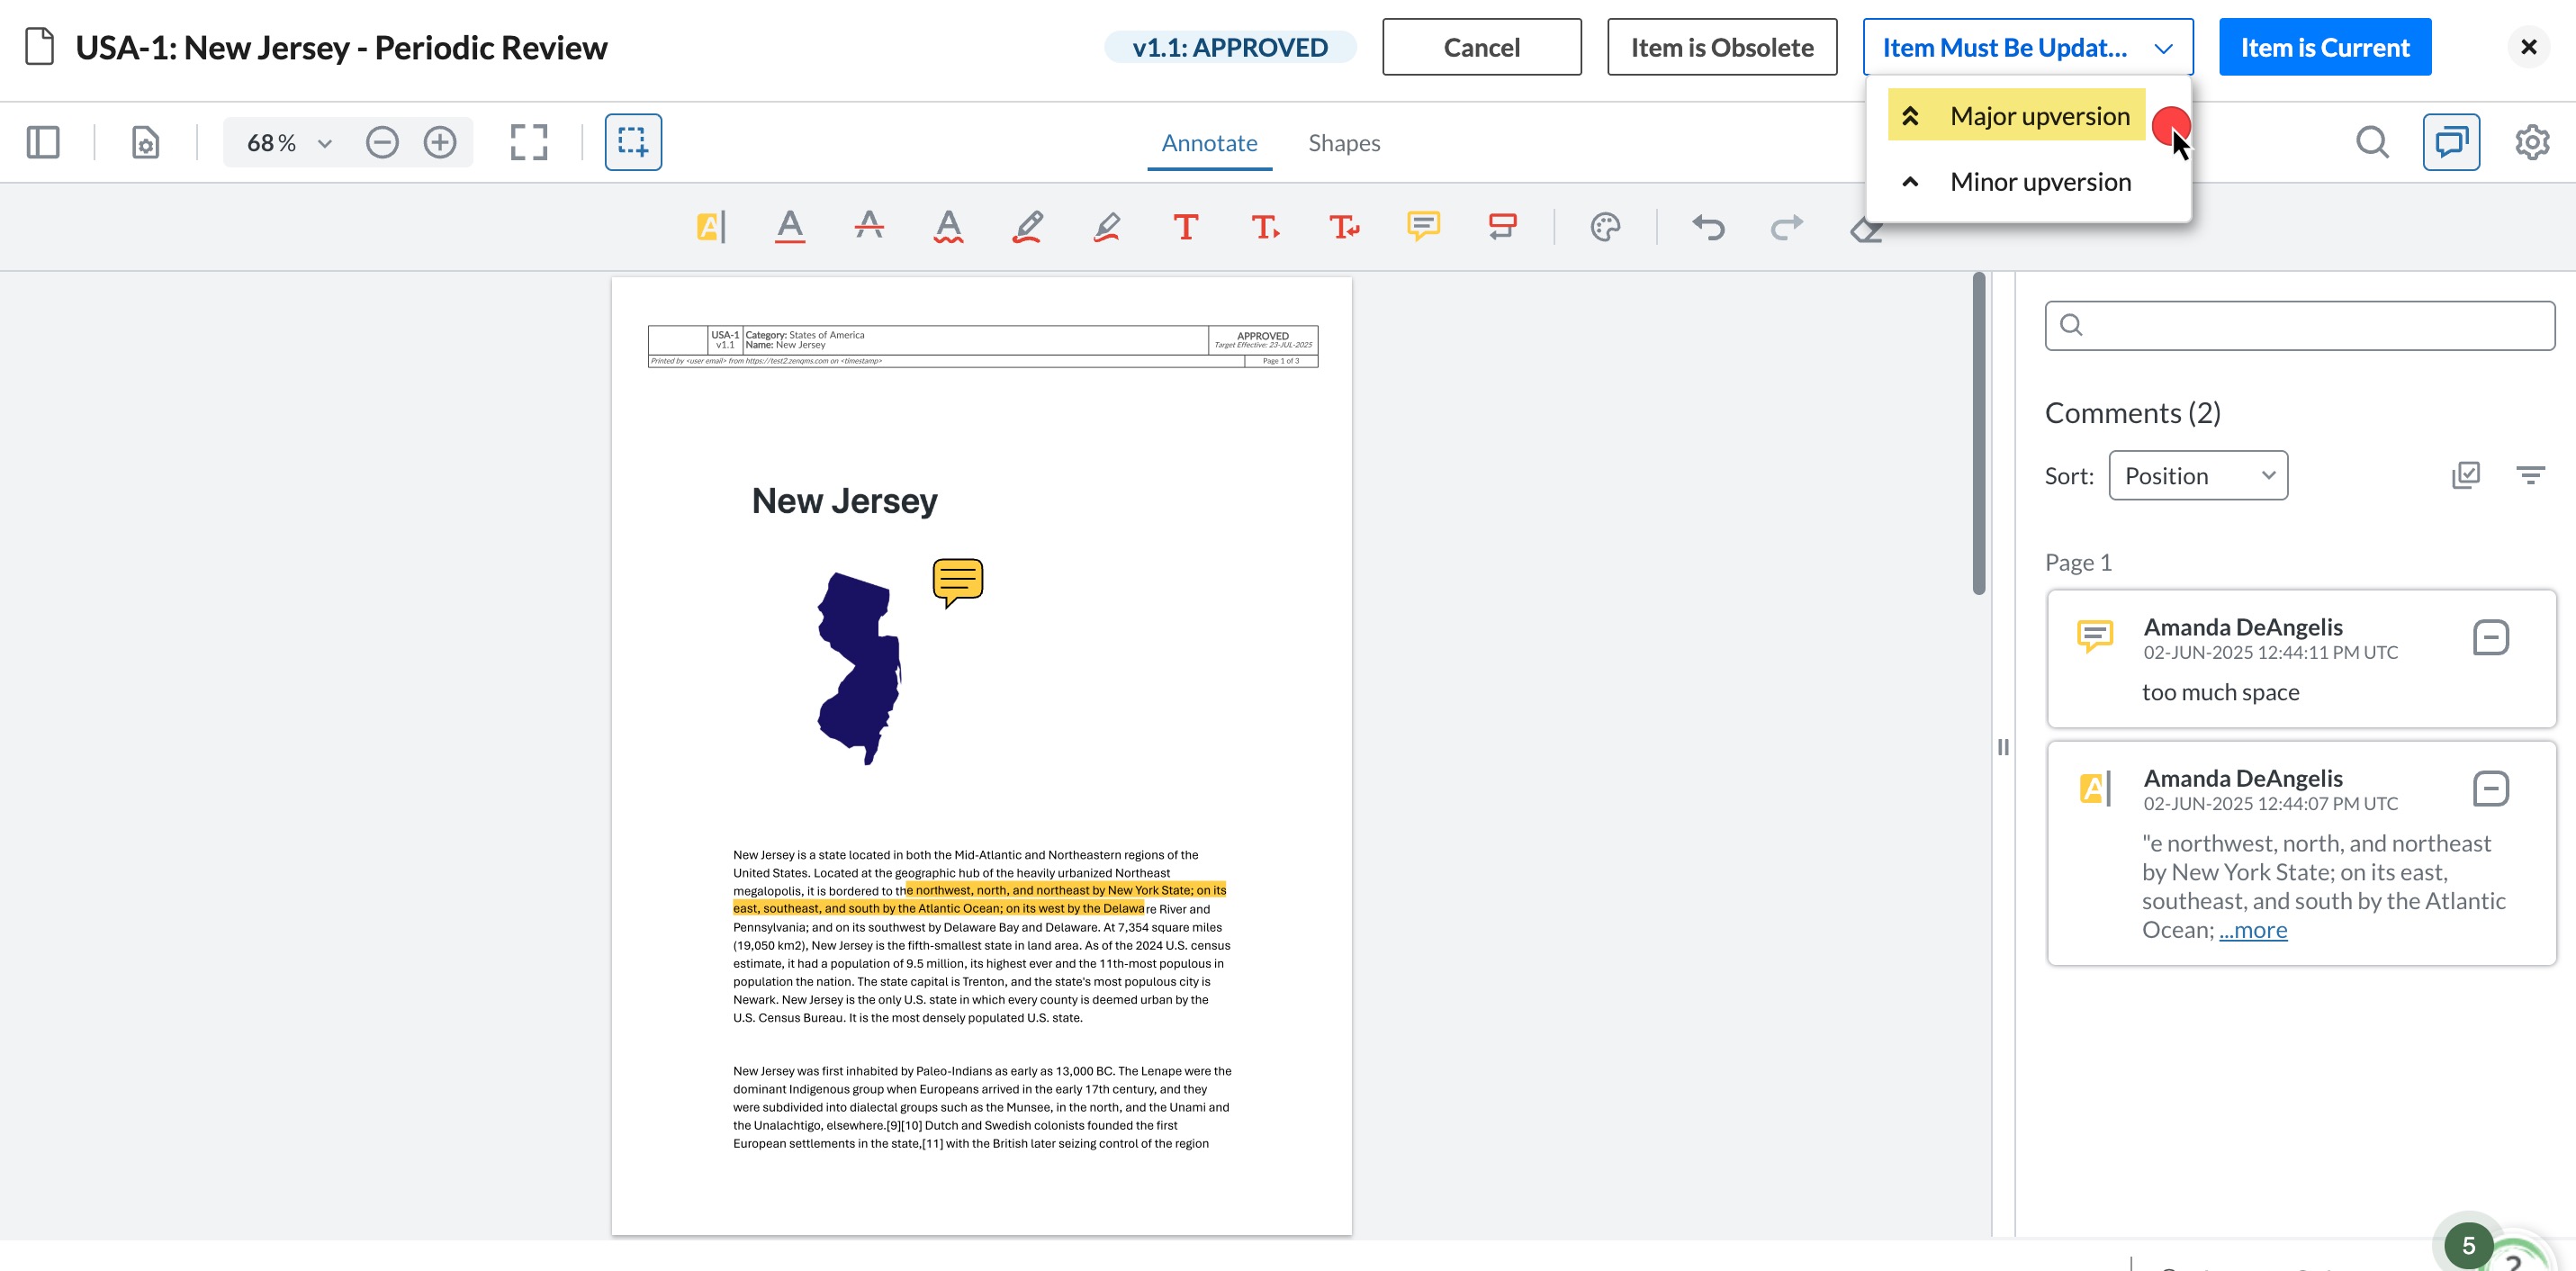2576x1271 pixels.
Task: Select the text highlight tool
Action: (x=711, y=227)
